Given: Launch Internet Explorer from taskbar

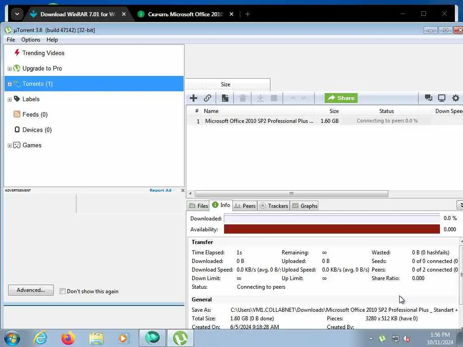Looking at the screenshot, I should 40,338.
